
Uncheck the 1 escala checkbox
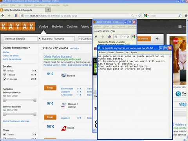pos(5,75)
